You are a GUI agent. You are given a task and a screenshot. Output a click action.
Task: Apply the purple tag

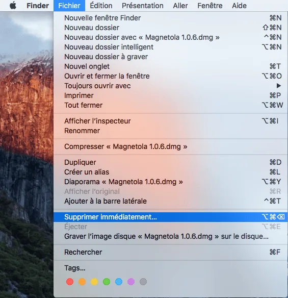pos(131,282)
